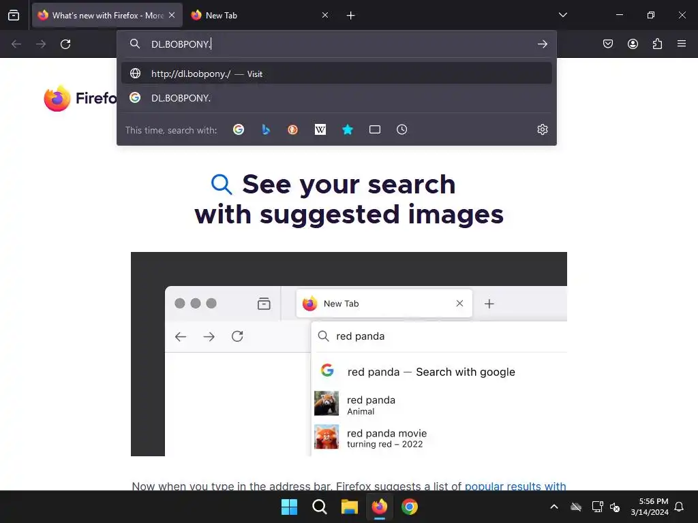Open a new tab with plus button
The image size is (698, 523).
[x=351, y=16]
